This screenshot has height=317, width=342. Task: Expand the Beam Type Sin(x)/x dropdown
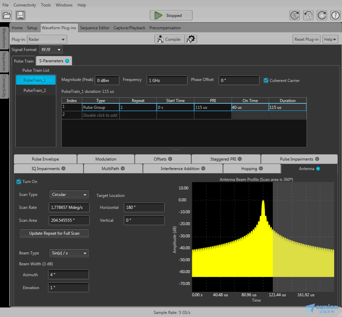pos(69,253)
